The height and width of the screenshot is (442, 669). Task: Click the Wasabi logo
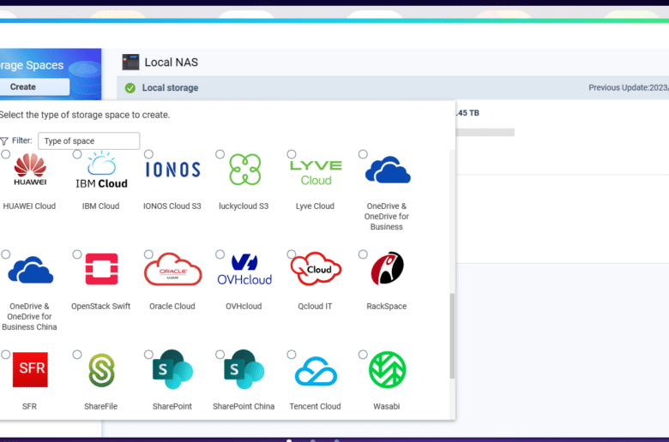click(388, 369)
